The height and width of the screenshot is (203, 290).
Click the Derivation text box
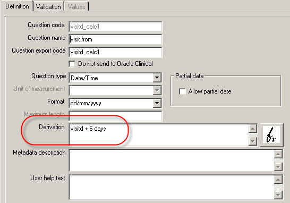point(159,135)
